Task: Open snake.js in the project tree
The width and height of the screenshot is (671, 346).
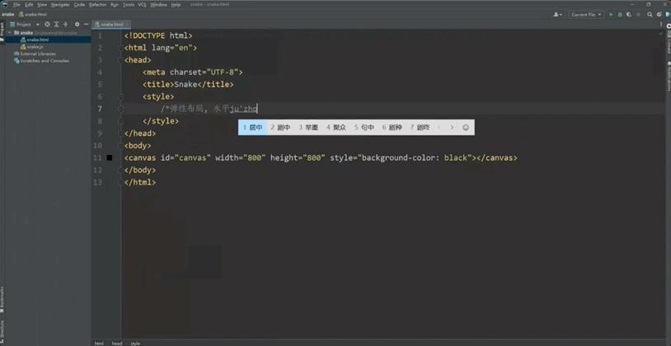Action: (34, 47)
